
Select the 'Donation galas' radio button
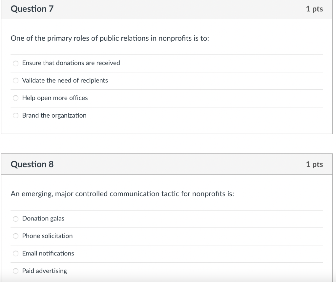(16, 219)
